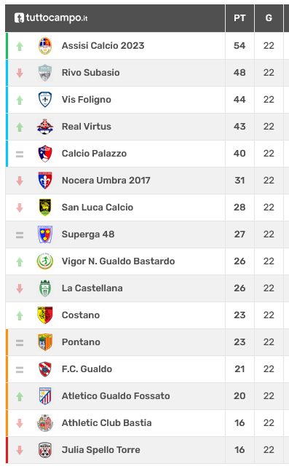Image resolution: width=289 pixels, height=469 pixels.
Task: Open the Vis Foligno shield crest
Action: (45, 100)
